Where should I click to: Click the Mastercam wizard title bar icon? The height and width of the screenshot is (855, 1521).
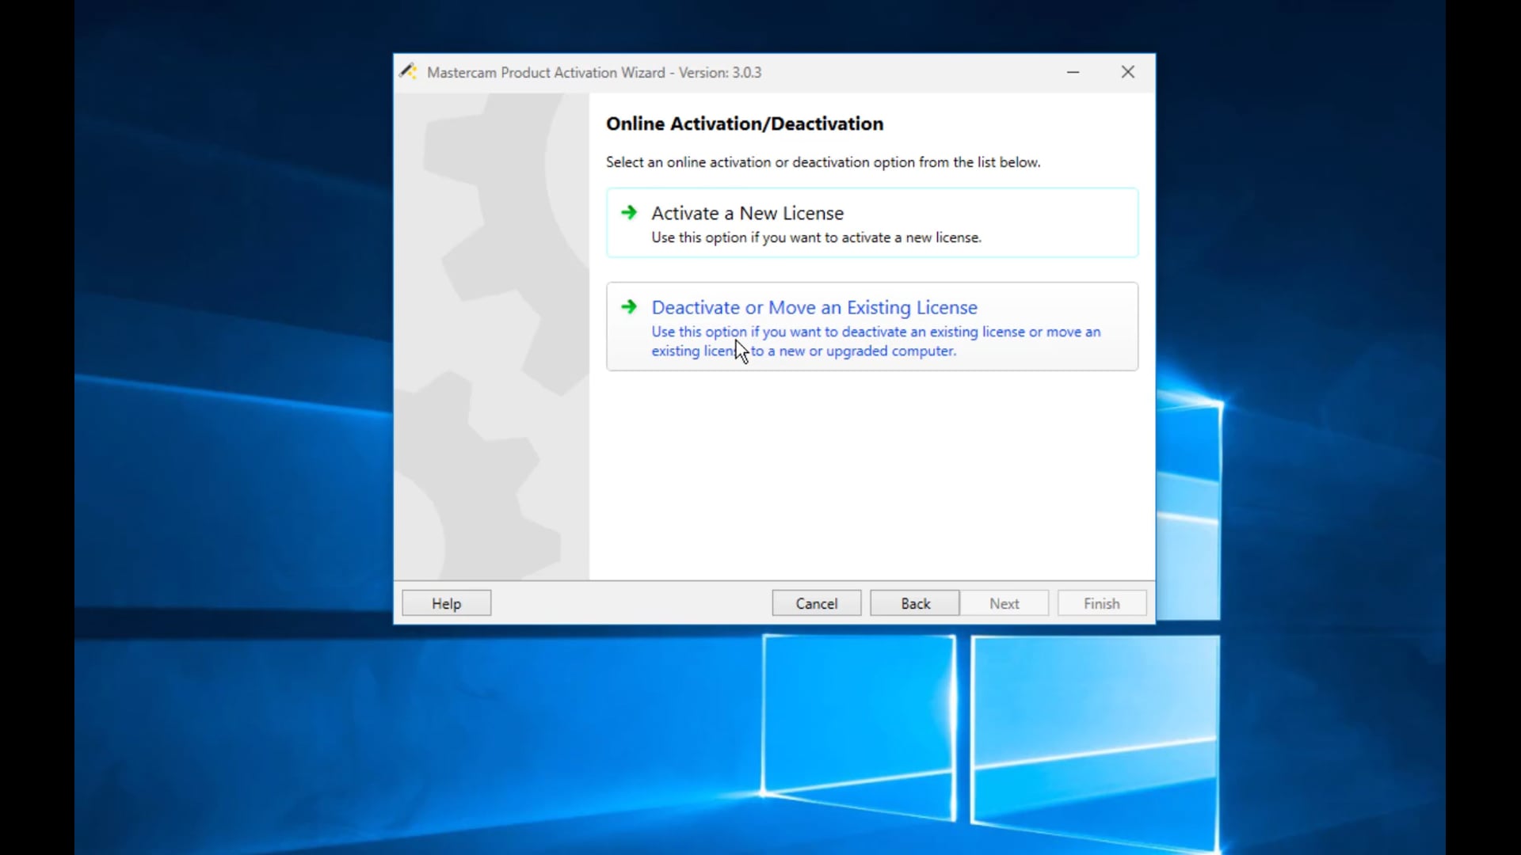[x=408, y=72]
